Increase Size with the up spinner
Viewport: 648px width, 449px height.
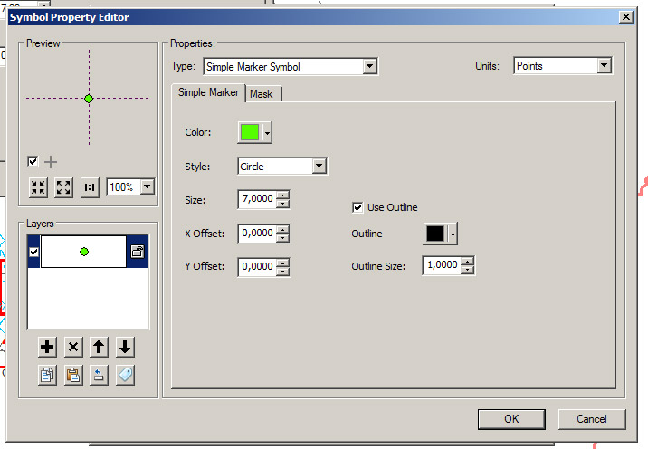point(283,196)
